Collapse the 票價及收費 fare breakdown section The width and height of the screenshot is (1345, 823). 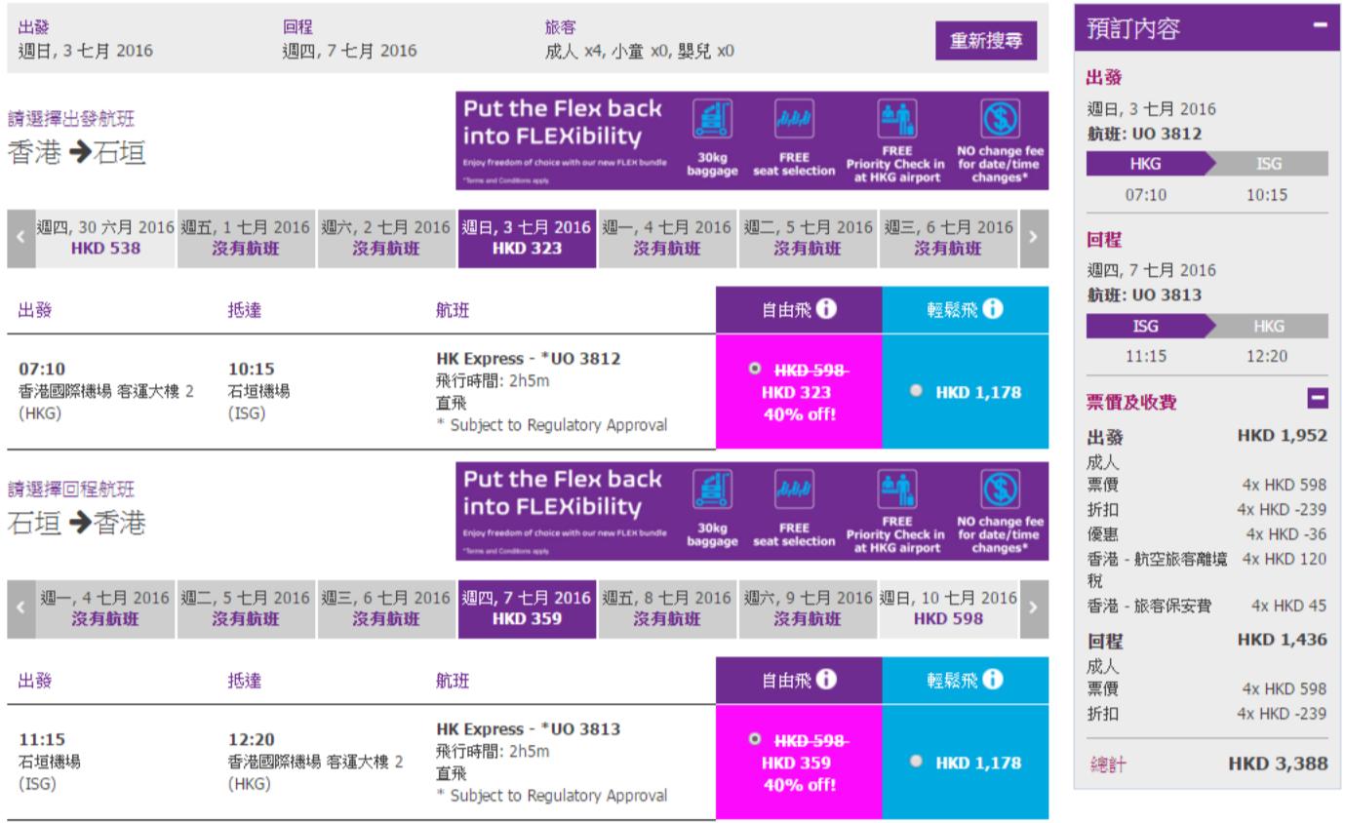(1317, 399)
